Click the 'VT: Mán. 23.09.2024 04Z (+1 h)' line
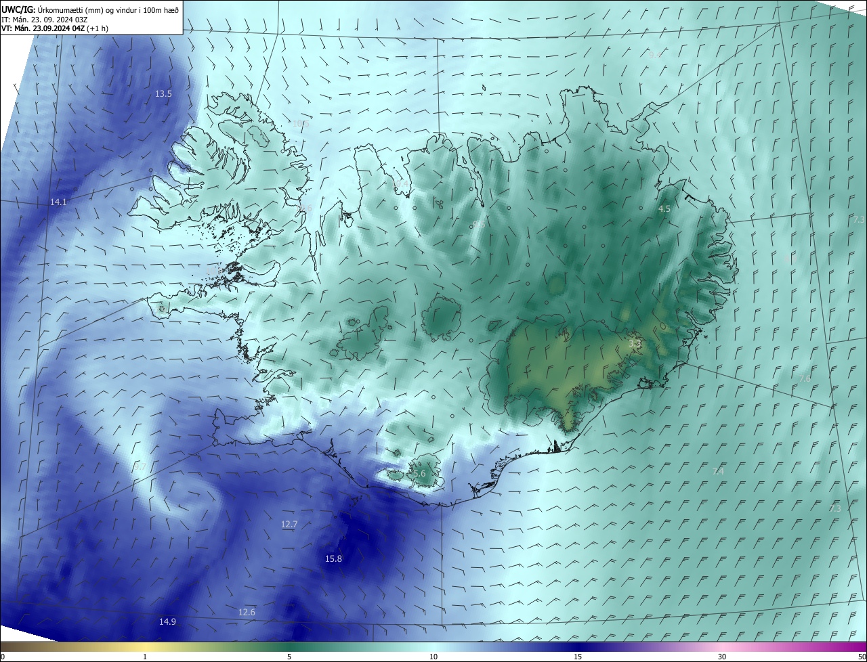The width and height of the screenshot is (867, 662). (55, 28)
